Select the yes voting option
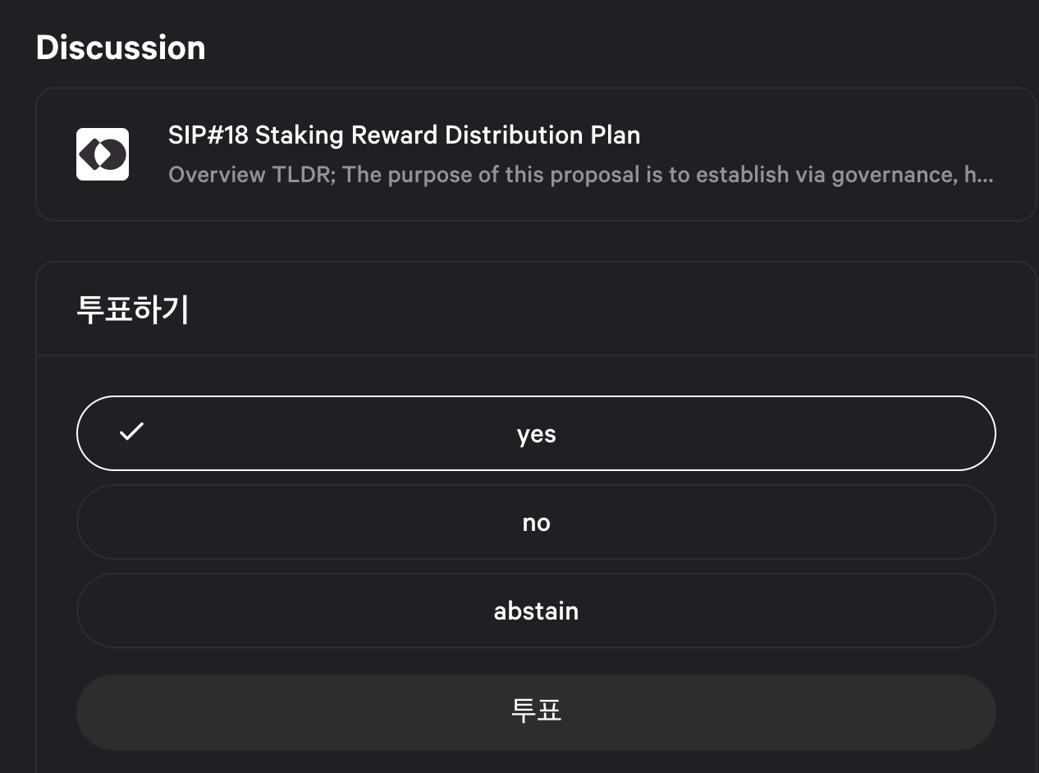The height and width of the screenshot is (773, 1039). tap(536, 433)
